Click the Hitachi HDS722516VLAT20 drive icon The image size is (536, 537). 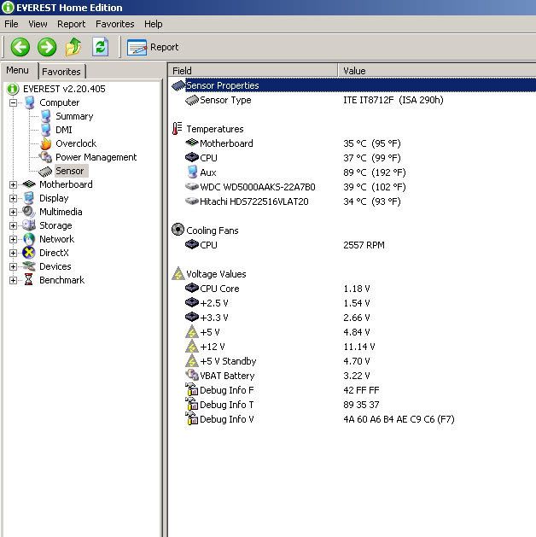192,201
